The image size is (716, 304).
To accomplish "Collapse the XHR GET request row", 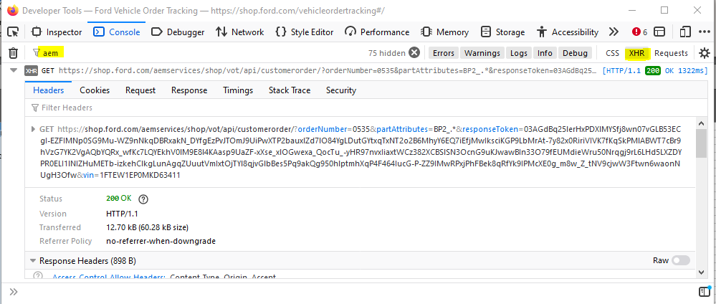I will coord(13,70).
